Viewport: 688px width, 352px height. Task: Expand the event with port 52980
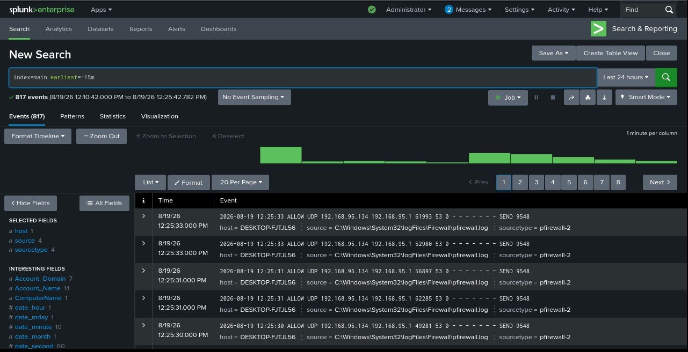(x=143, y=243)
